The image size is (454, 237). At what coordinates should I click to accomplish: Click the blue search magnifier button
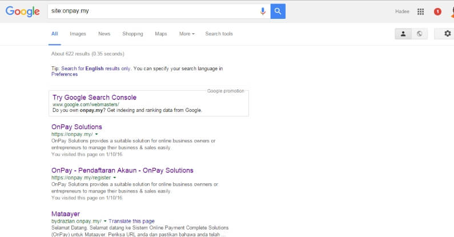coord(278,11)
